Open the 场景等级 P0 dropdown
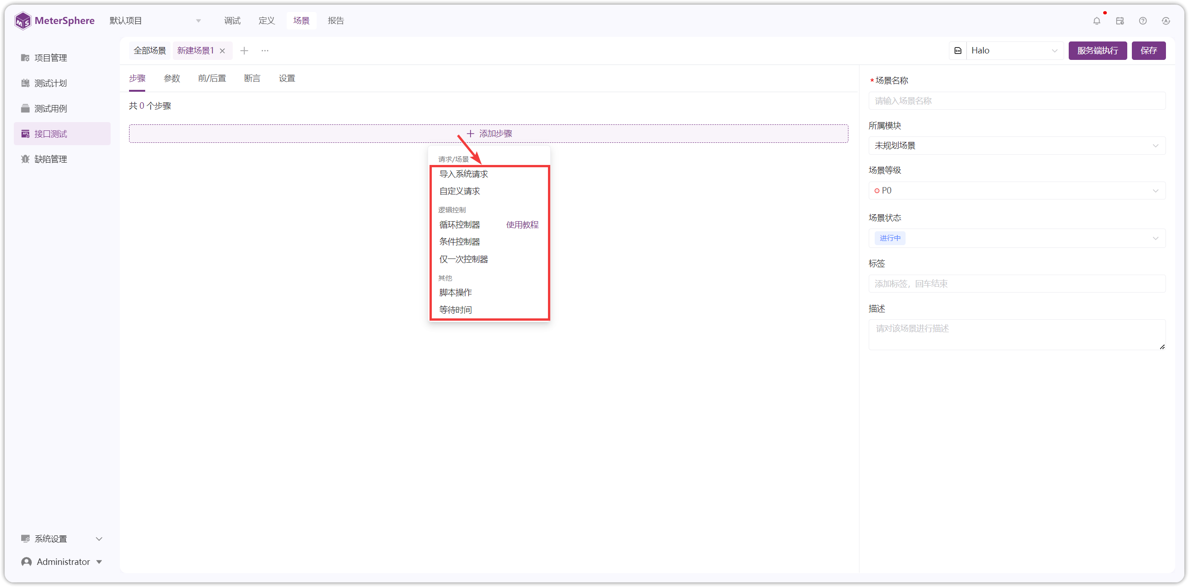 click(1017, 191)
